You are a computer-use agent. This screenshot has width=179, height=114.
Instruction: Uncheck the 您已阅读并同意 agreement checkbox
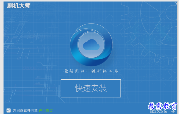9,110
